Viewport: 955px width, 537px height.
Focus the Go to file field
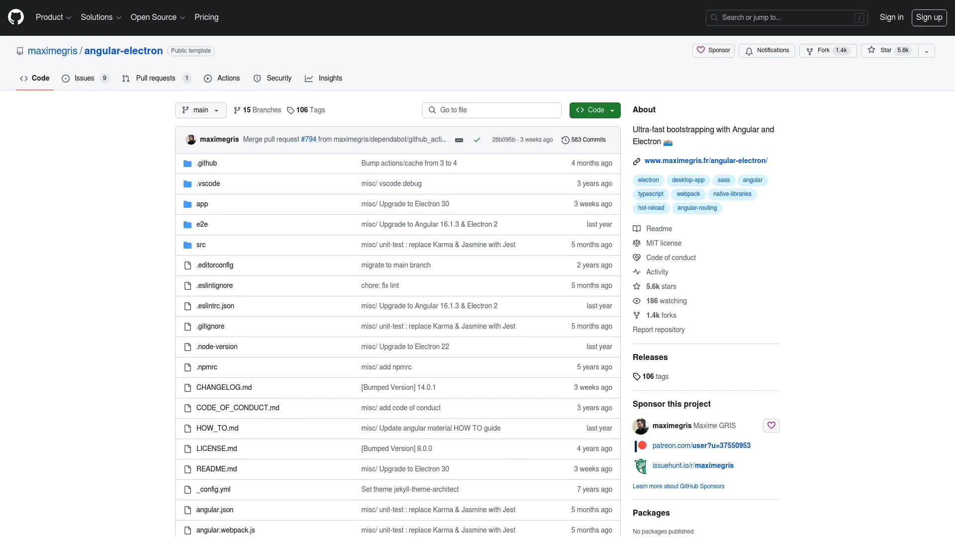coord(491,110)
